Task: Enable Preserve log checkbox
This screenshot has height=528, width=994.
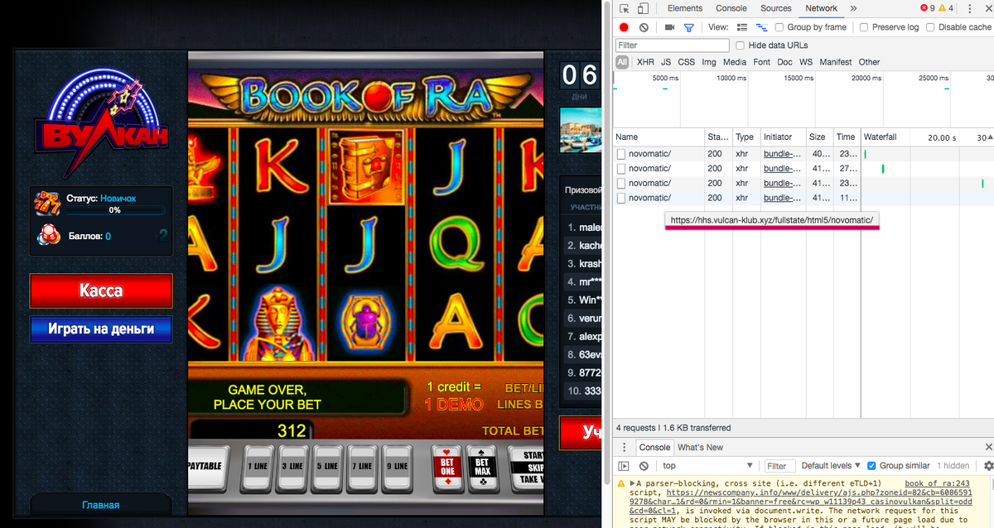Action: 864,27
